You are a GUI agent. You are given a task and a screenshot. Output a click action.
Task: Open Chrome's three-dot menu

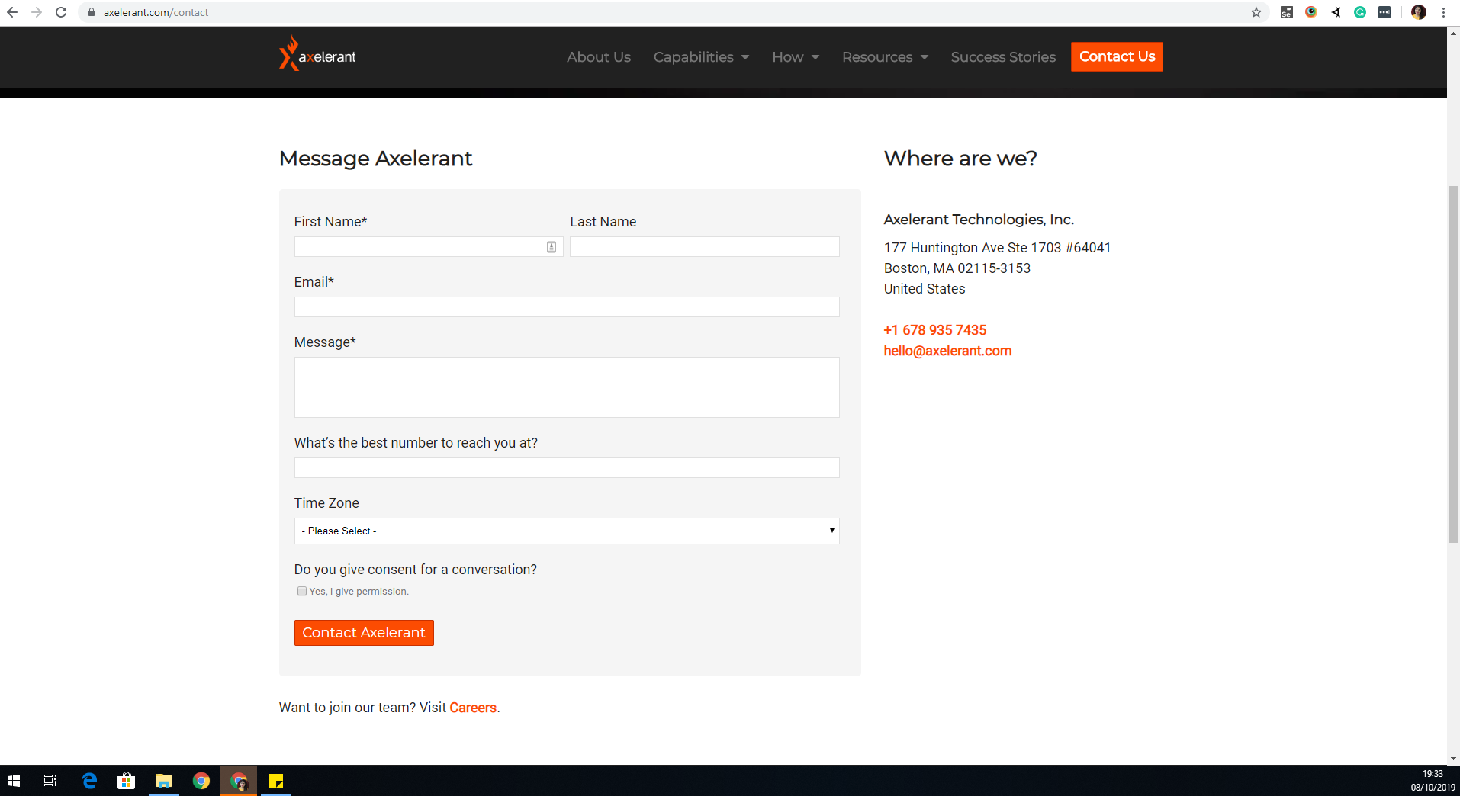click(1443, 12)
